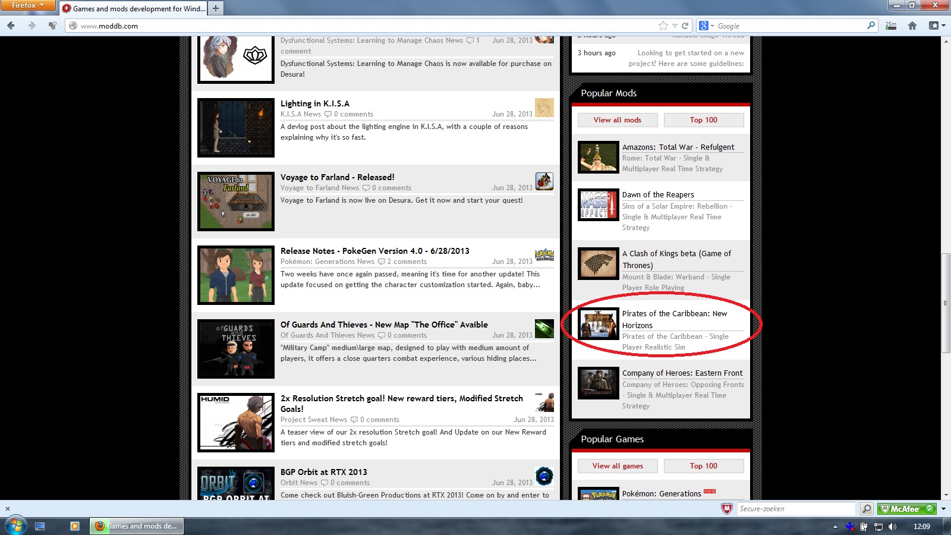Click 'Top 100' under Popular Games
Viewport: 951px width, 535px height.
point(704,466)
